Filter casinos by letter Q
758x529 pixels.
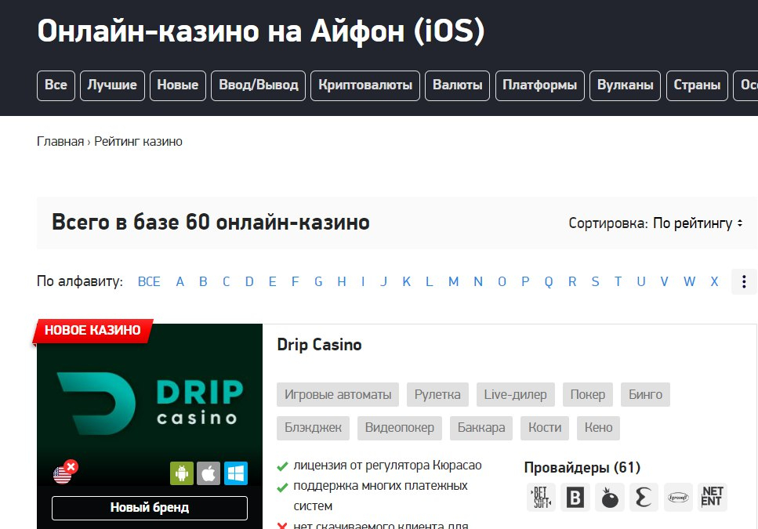click(548, 281)
